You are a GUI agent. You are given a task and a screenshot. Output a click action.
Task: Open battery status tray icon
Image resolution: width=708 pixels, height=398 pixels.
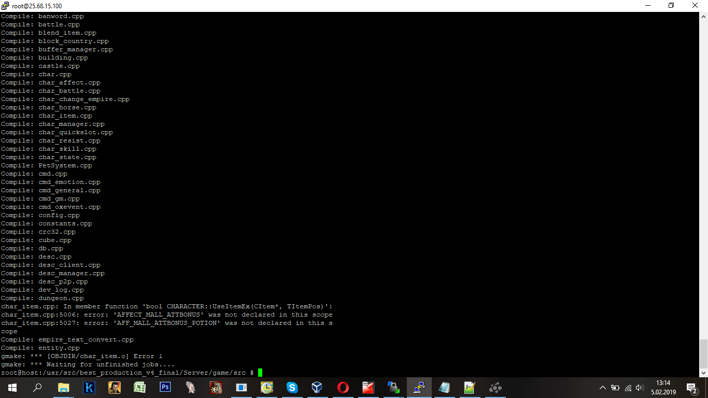click(x=615, y=387)
